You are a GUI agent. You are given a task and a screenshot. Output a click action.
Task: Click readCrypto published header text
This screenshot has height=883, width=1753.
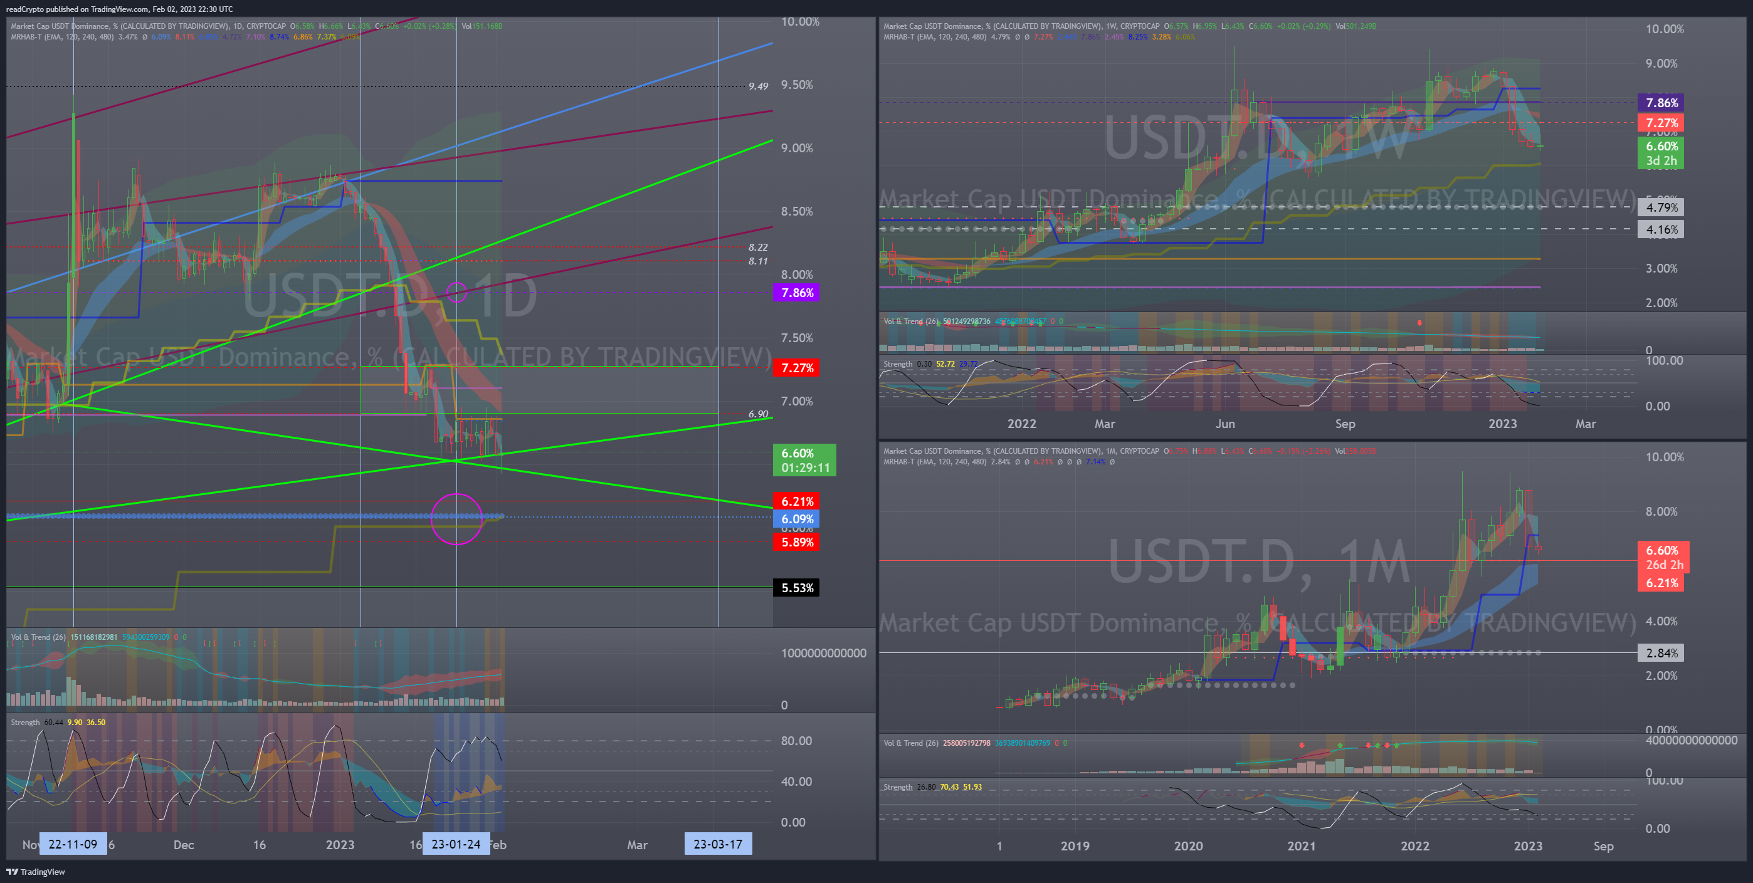click(119, 9)
